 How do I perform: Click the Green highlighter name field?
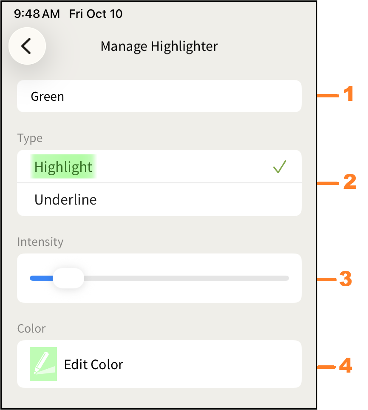(x=159, y=97)
